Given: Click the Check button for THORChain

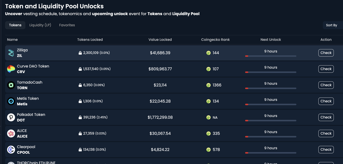Looking at the screenshot, I should coord(326,163).
